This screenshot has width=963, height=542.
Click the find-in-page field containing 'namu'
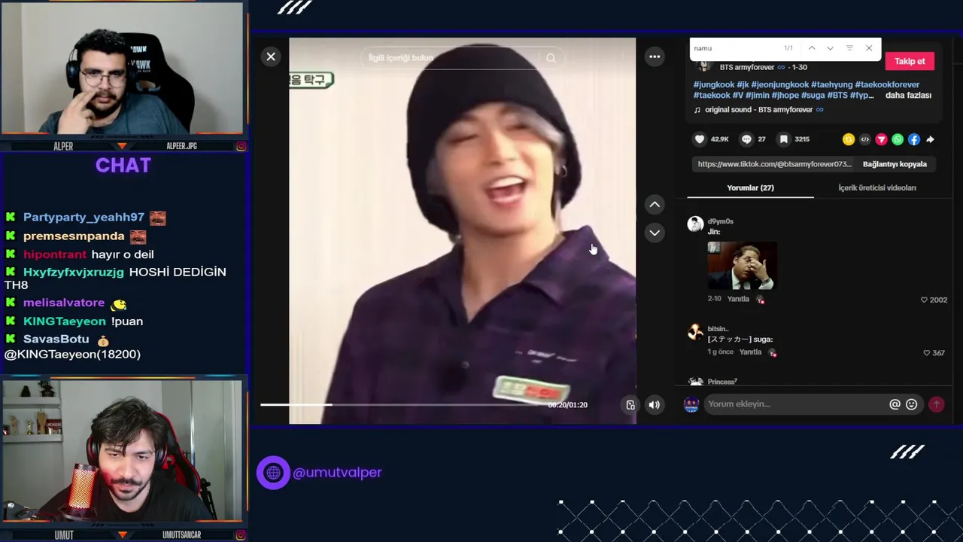tap(734, 48)
